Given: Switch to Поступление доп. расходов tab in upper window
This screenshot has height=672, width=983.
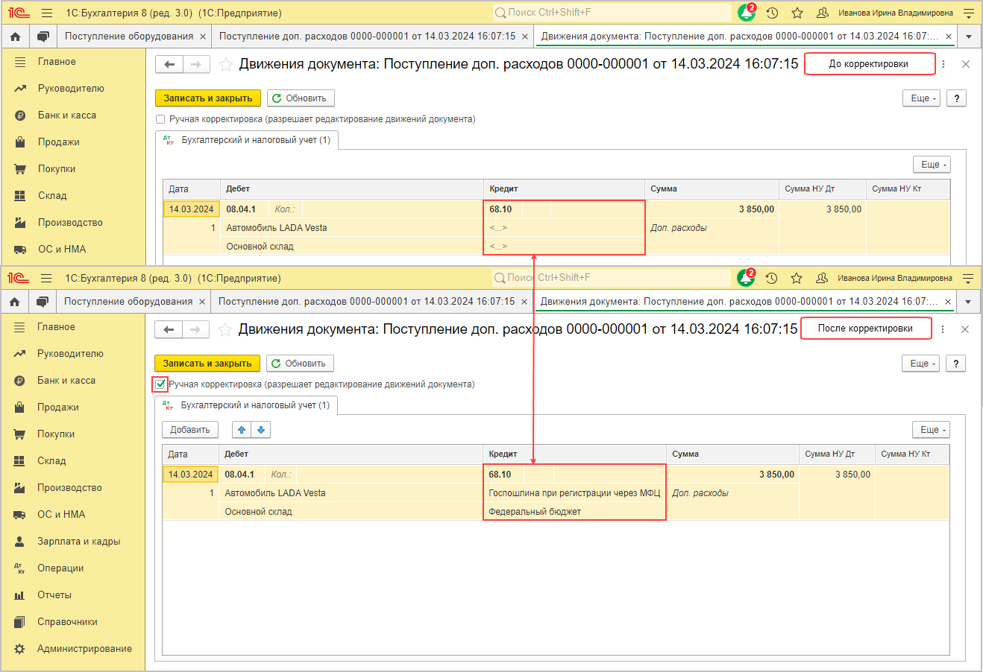Looking at the screenshot, I should (368, 37).
